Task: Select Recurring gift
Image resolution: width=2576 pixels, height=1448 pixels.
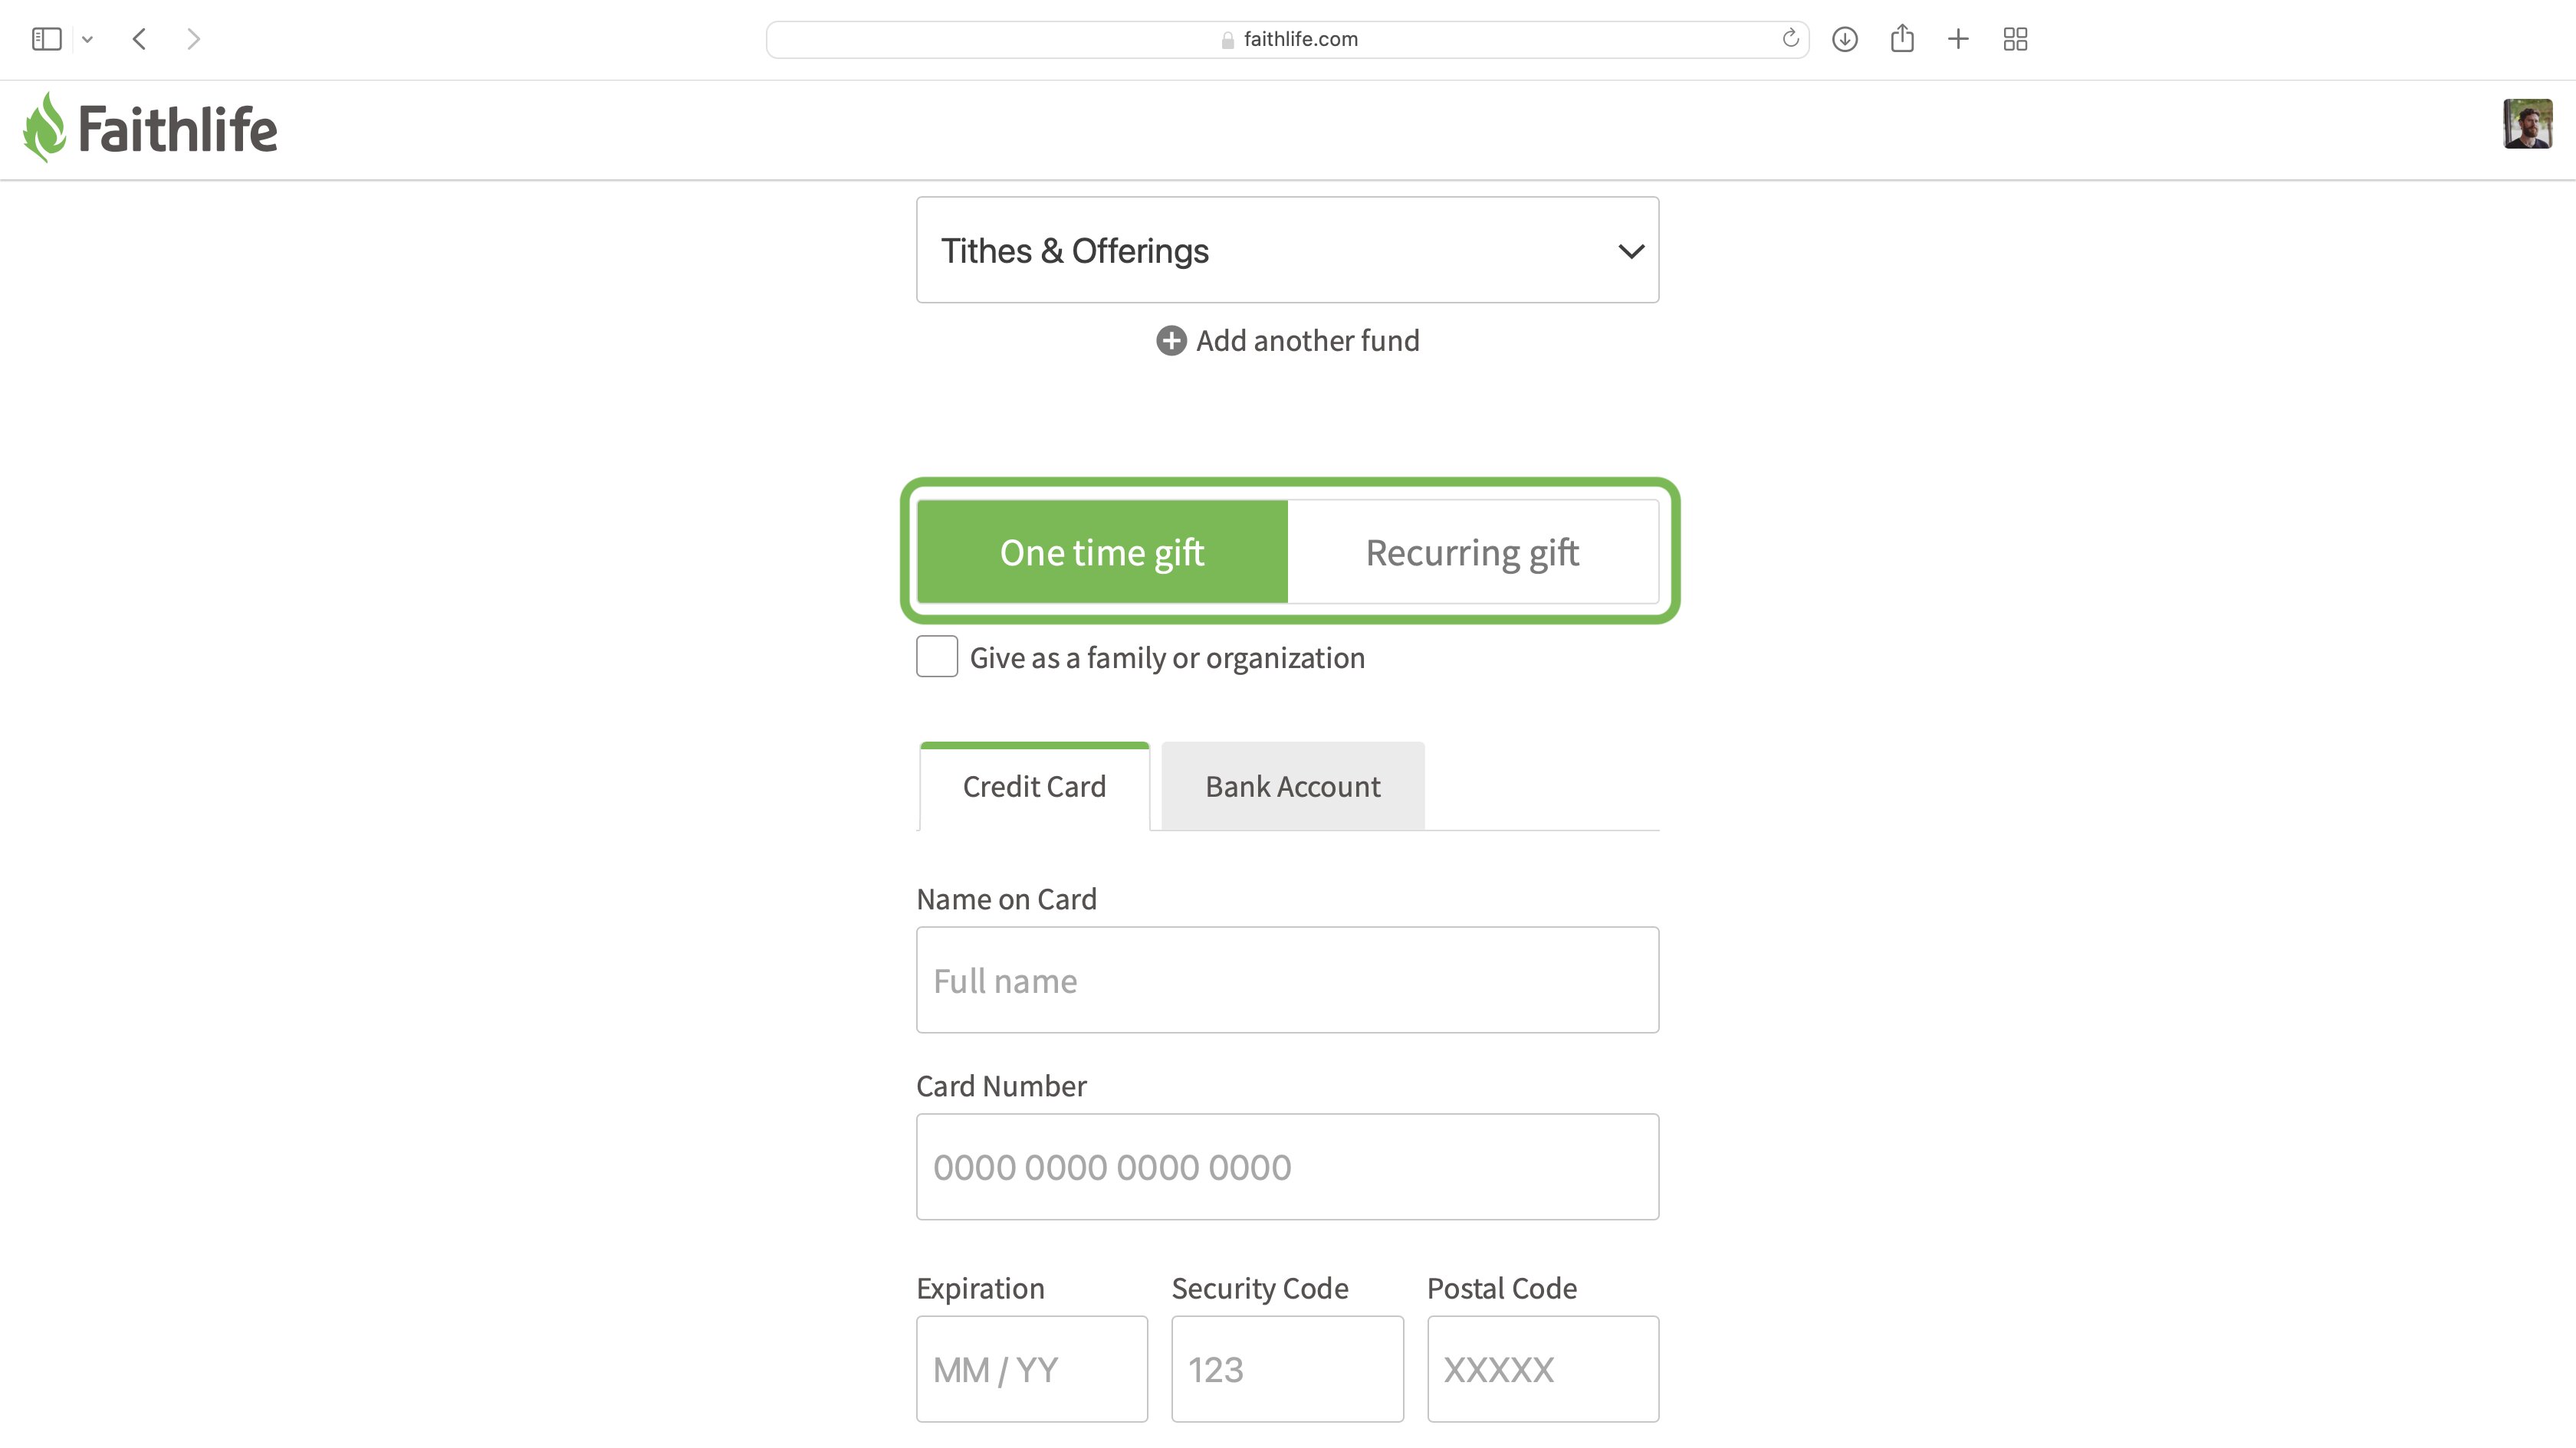Action: (x=1472, y=552)
